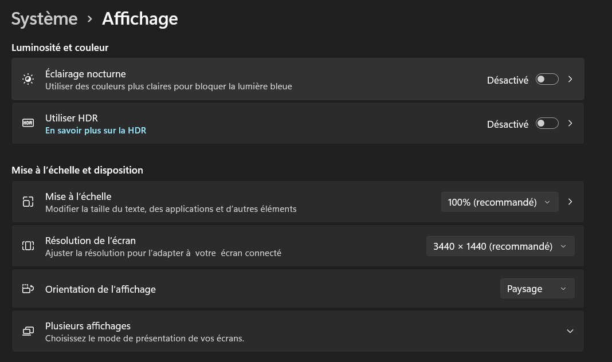Screen dimensions: 612x362
Task: Click the Éclairage nocturne sun icon
Action: pos(28,79)
